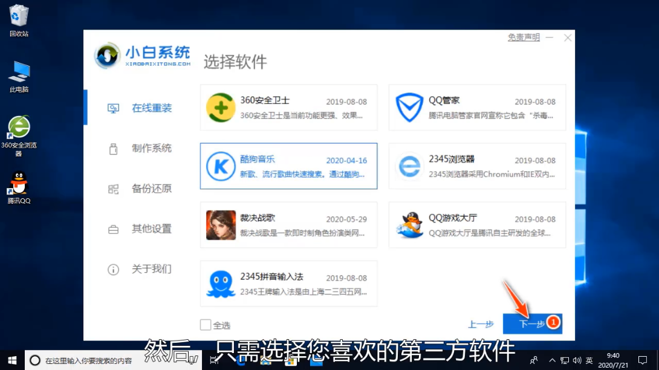The image size is (659, 370).
Task: Click the QQ游戏大厅 penguin icon
Action: [x=409, y=225]
